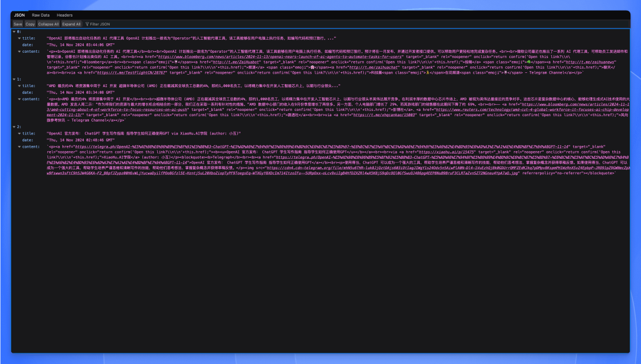Click the title text mentioning "Operator"

[x=191, y=39]
